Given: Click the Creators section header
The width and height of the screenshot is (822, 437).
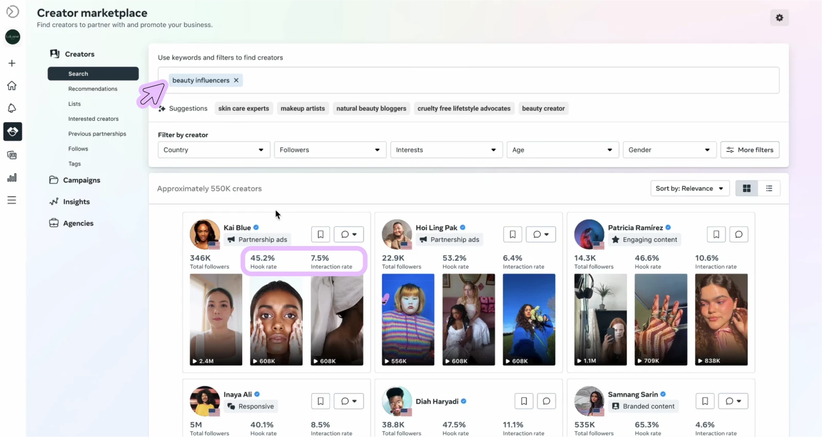Looking at the screenshot, I should click(72, 54).
